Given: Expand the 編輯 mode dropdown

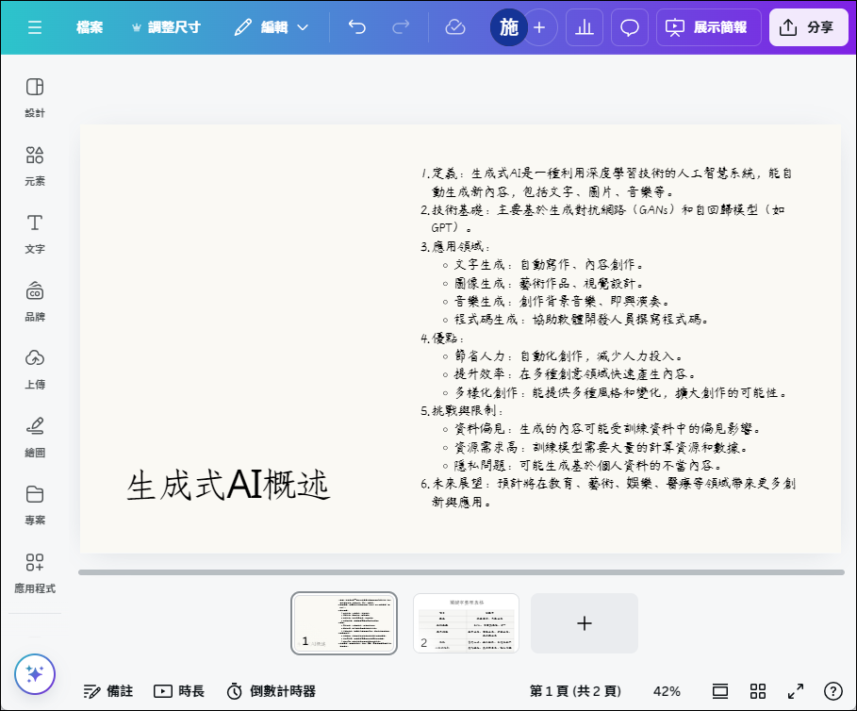Looking at the screenshot, I should point(272,27).
